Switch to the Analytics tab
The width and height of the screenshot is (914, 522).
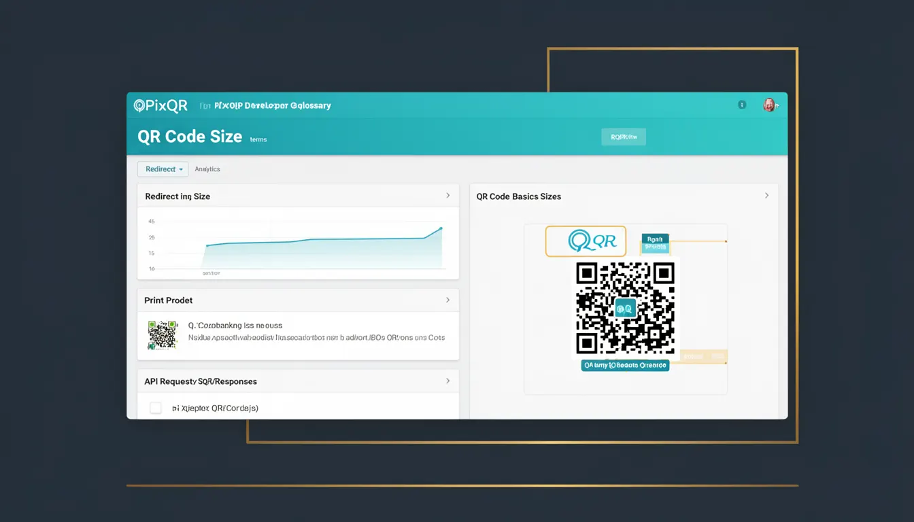(207, 169)
